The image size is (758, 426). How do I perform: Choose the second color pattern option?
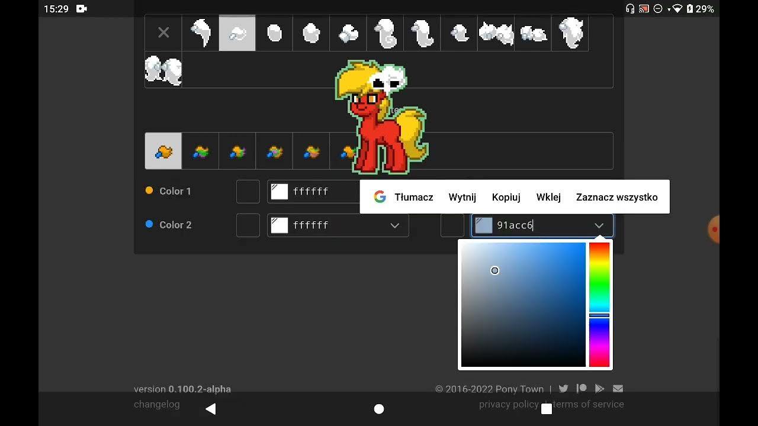pos(200,151)
